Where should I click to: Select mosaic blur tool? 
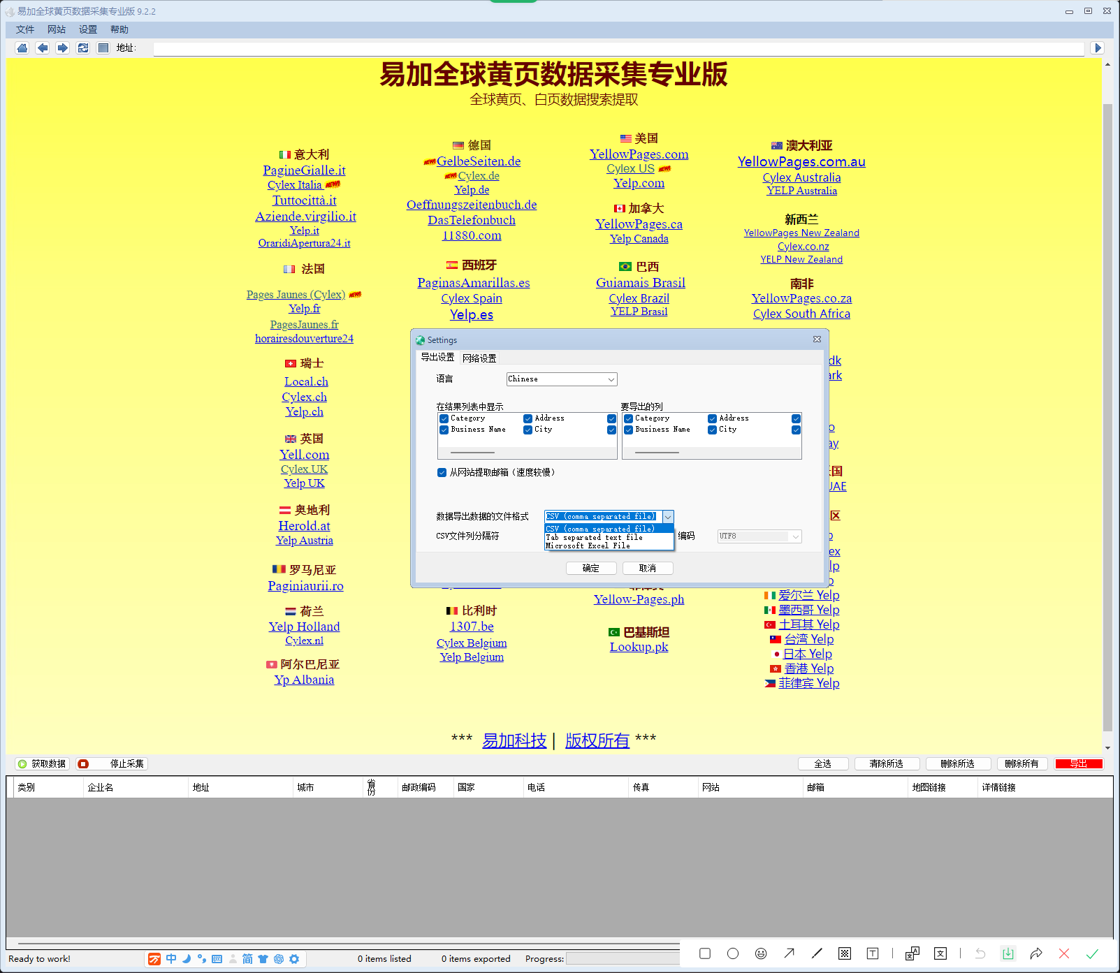point(845,953)
